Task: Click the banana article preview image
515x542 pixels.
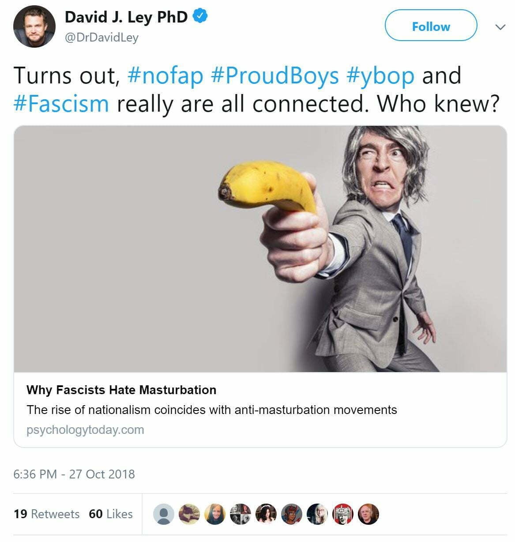Action: [x=260, y=249]
